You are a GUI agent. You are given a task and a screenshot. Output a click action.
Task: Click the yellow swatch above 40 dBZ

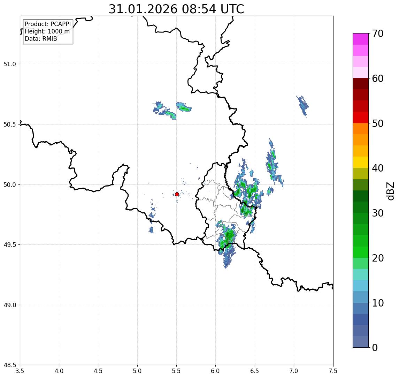361,162
